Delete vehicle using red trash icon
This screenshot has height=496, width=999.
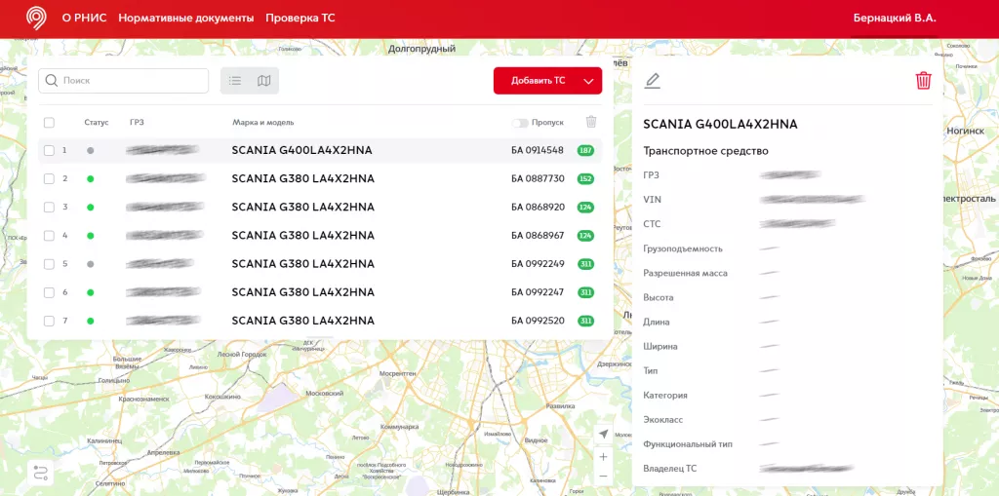click(923, 81)
